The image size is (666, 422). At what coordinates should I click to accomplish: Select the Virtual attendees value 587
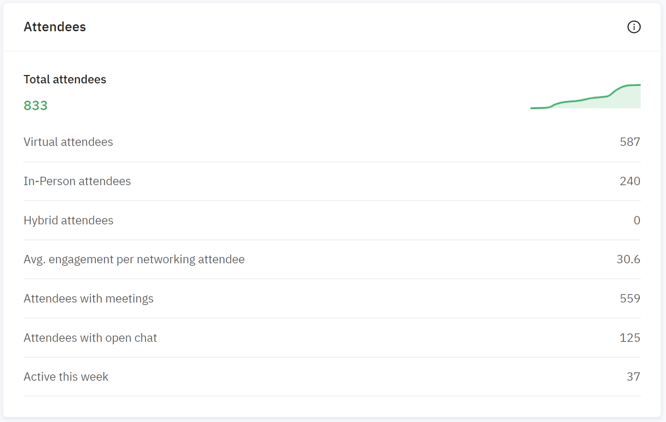click(x=629, y=142)
